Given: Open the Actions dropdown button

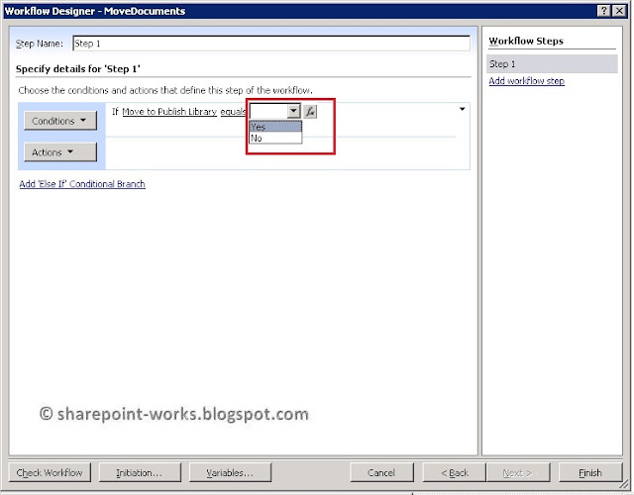Looking at the screenshot, I should point(60,152).
